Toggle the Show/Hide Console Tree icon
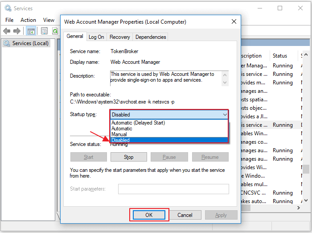Screen dimensions: 312x233 click(x=31, y=31)
